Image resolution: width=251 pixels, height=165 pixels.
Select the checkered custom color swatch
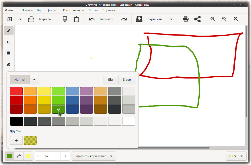(x=30, y=140)
